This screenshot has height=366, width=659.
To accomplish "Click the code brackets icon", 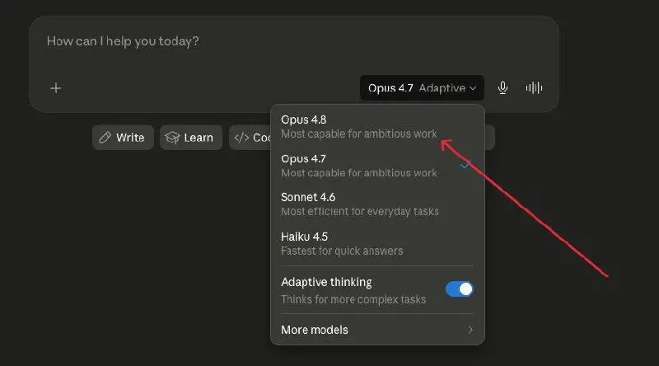I will 241,138.
